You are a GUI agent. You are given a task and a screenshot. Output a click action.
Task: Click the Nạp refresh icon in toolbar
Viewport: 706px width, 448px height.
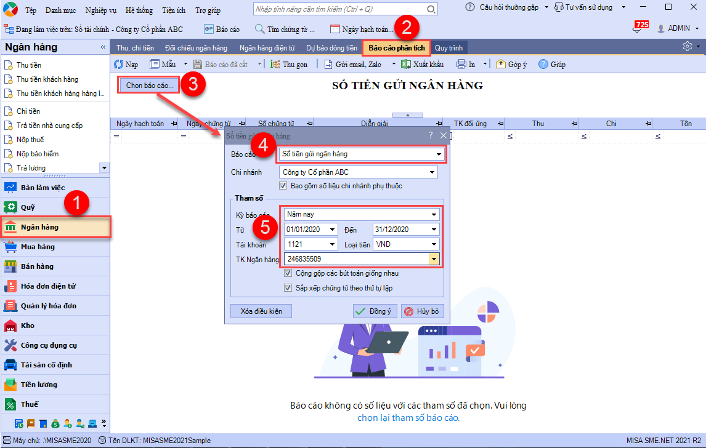[120, 64]
